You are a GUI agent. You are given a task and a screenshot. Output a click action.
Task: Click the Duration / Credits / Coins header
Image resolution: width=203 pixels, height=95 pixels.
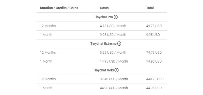click(59, 8)
